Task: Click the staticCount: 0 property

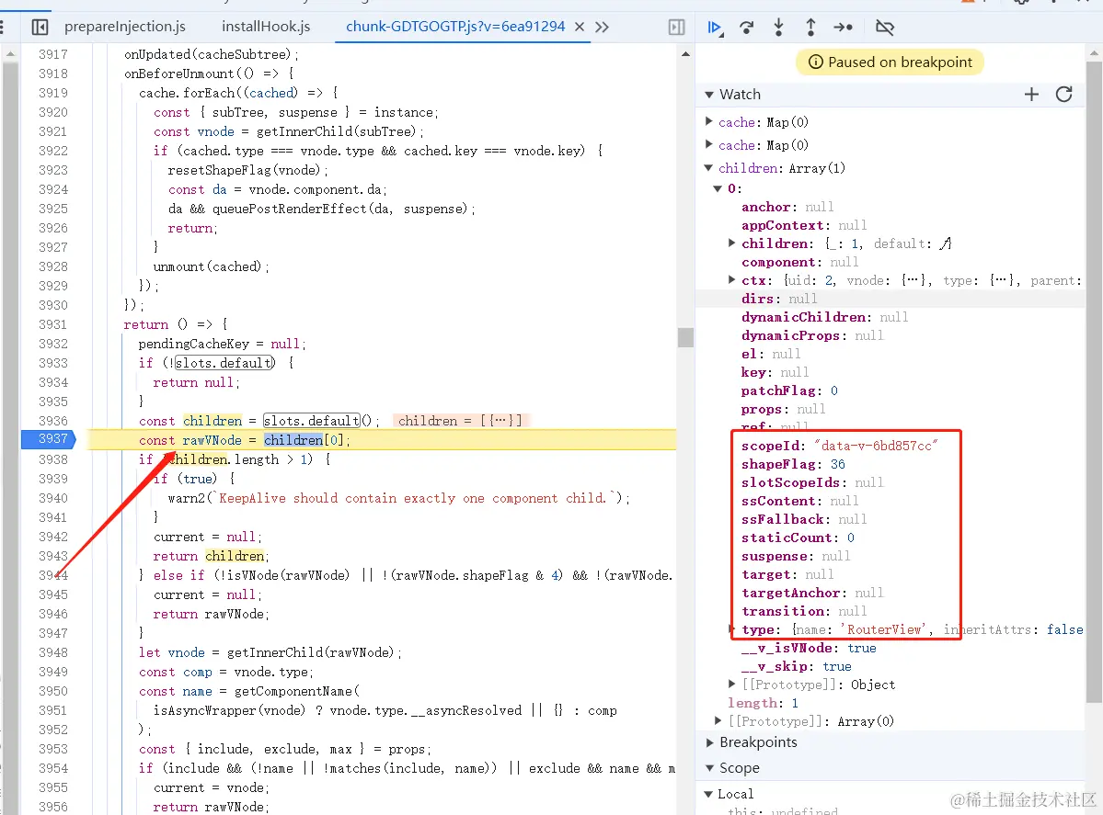Action: point(798,538)
